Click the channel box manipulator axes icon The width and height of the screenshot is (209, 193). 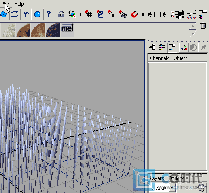click(184, 47)
